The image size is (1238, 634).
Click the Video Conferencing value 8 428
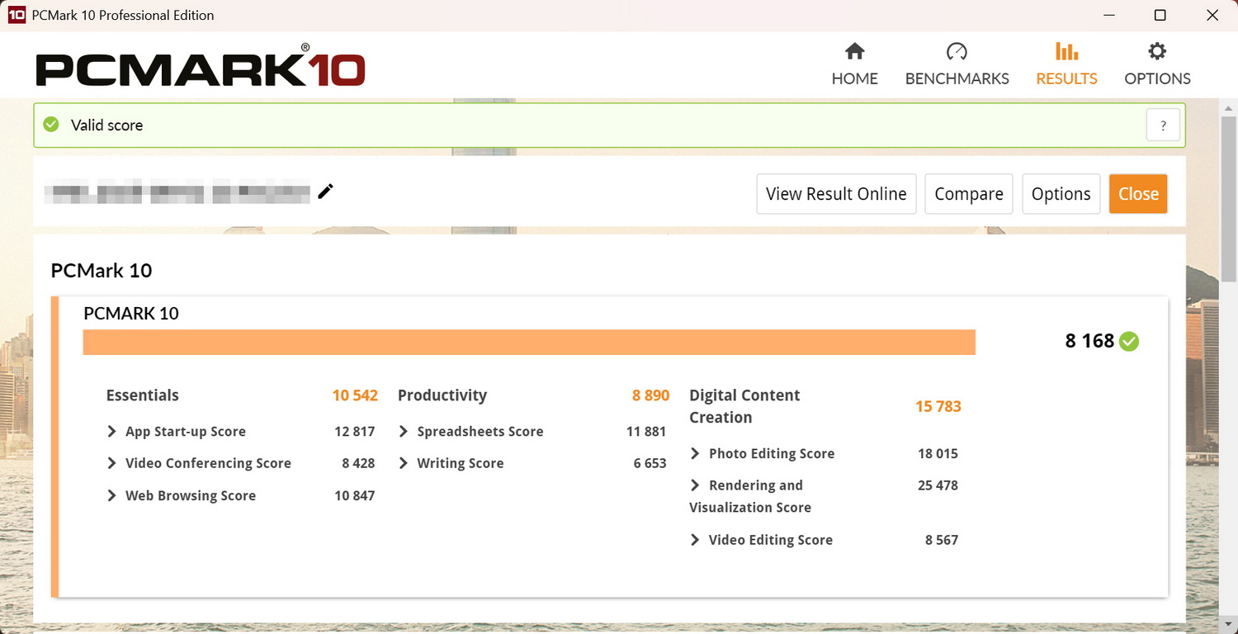click(358, 463)
